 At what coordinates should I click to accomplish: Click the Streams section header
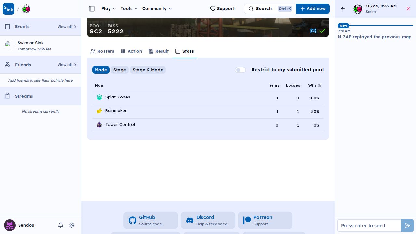tap(41, 96)
